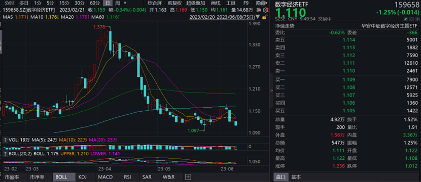Click the F9 button

[x=245, y=3]
